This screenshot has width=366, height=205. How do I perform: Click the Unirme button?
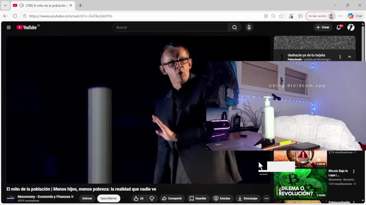[87, 198]
